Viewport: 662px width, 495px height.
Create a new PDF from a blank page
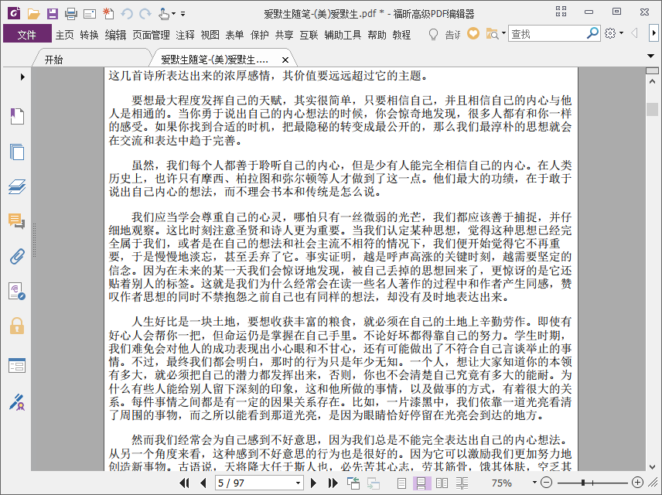(108, 13)
